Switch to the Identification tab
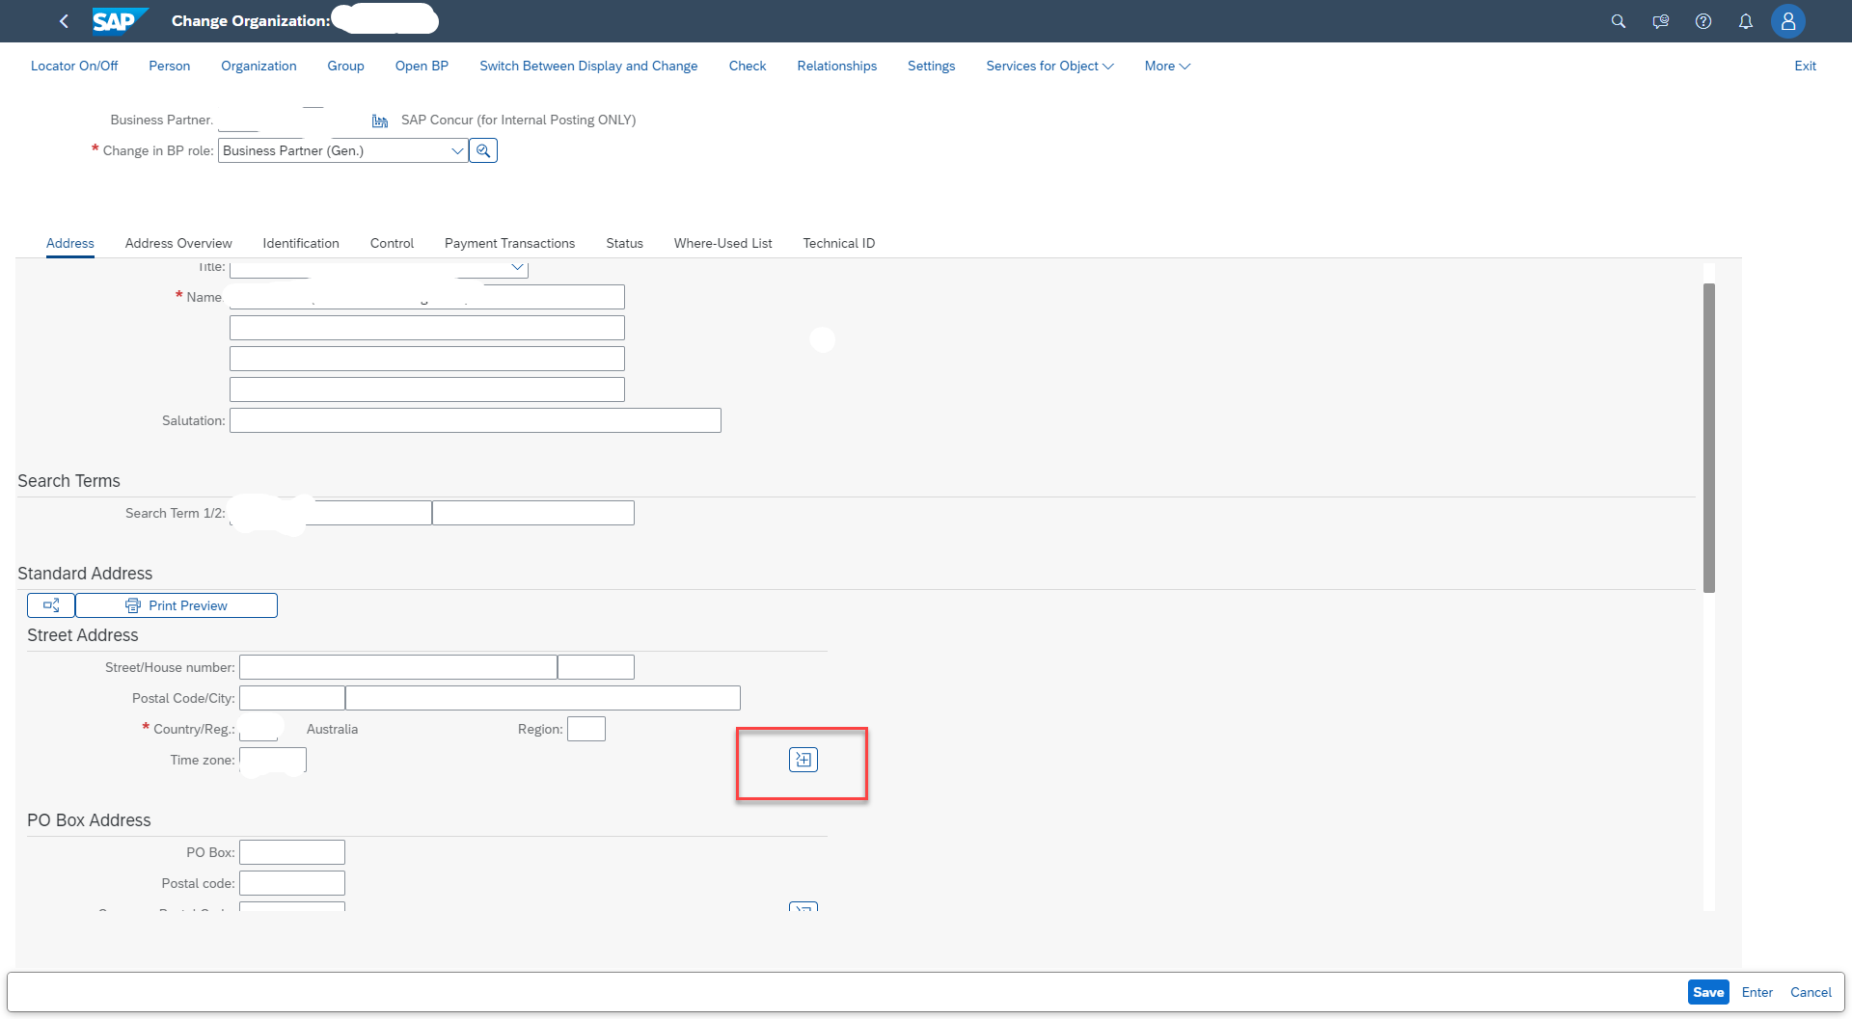 pos(301,243)
